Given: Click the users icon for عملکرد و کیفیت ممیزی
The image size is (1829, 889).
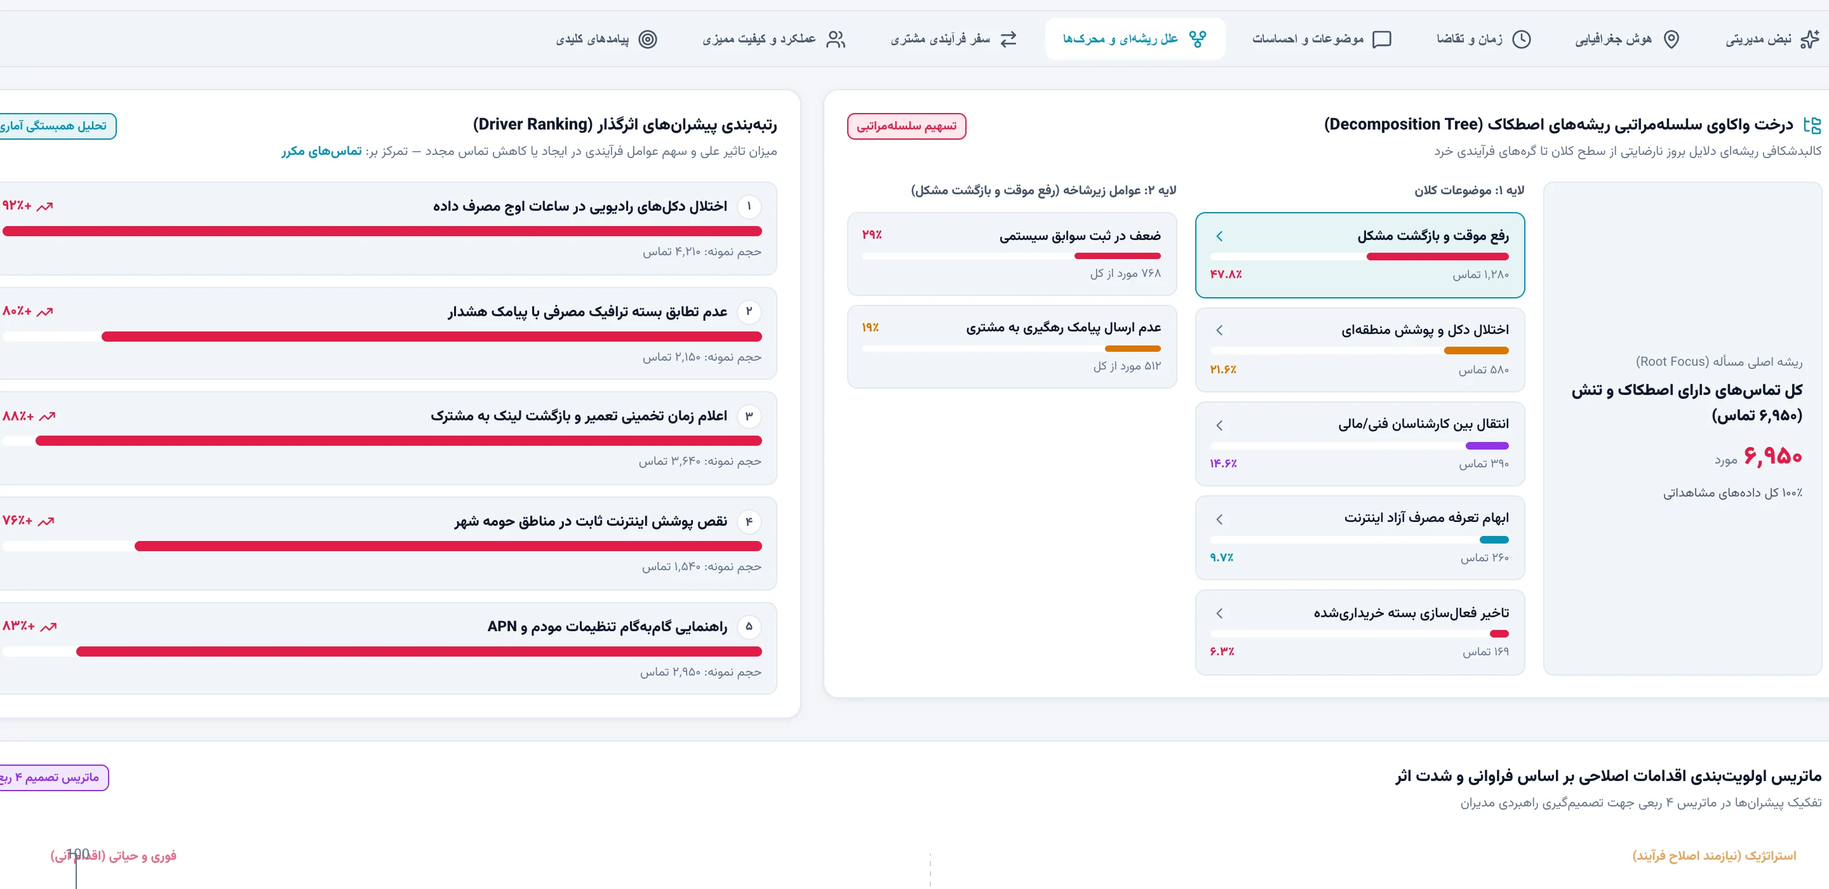Looking at the screenshot, I should (836, 39).
